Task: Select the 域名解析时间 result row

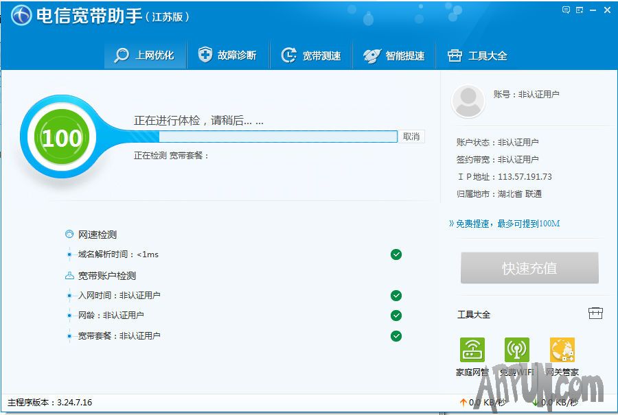Action: [x=235, y=254]
